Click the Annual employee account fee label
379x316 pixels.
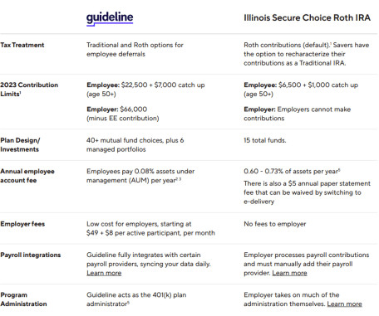tap(27, 176)
